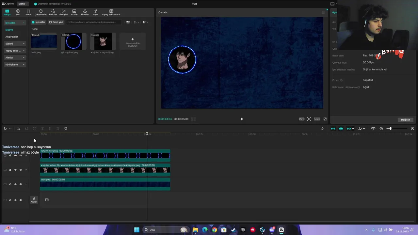Open the Yazılar captions tab
The width and height of the screenshot is (418, 235).
(74, 12)
